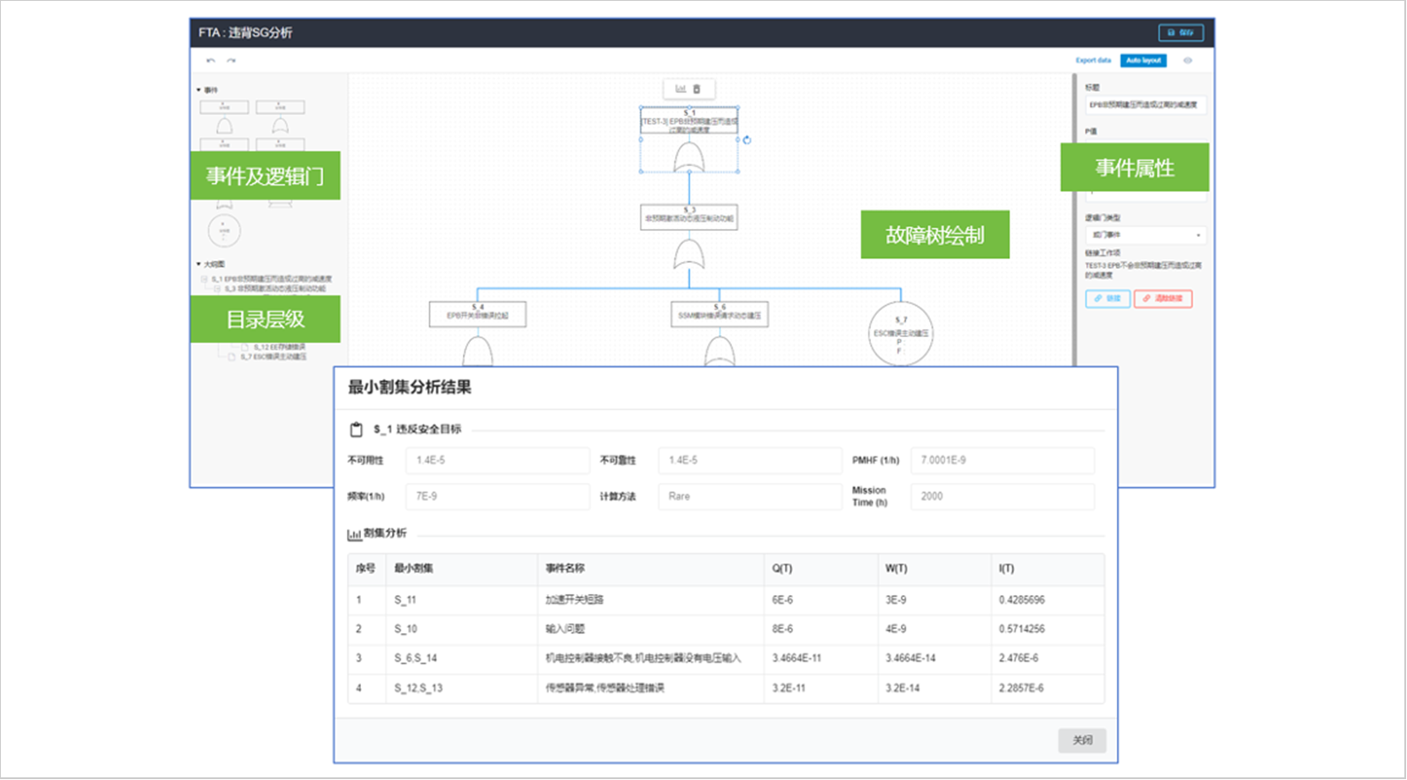Click the 标题 title input field

[1145, 105]
